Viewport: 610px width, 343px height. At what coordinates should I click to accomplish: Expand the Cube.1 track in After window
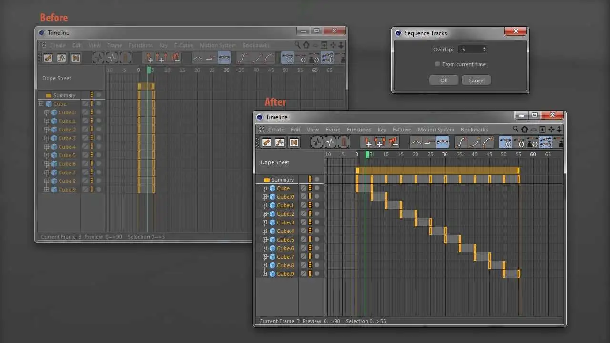point(265,205)
